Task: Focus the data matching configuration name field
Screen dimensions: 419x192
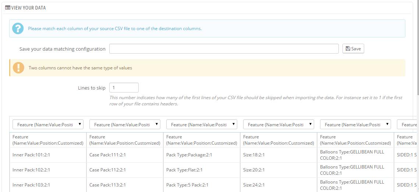Action: [x=224, y=49]
